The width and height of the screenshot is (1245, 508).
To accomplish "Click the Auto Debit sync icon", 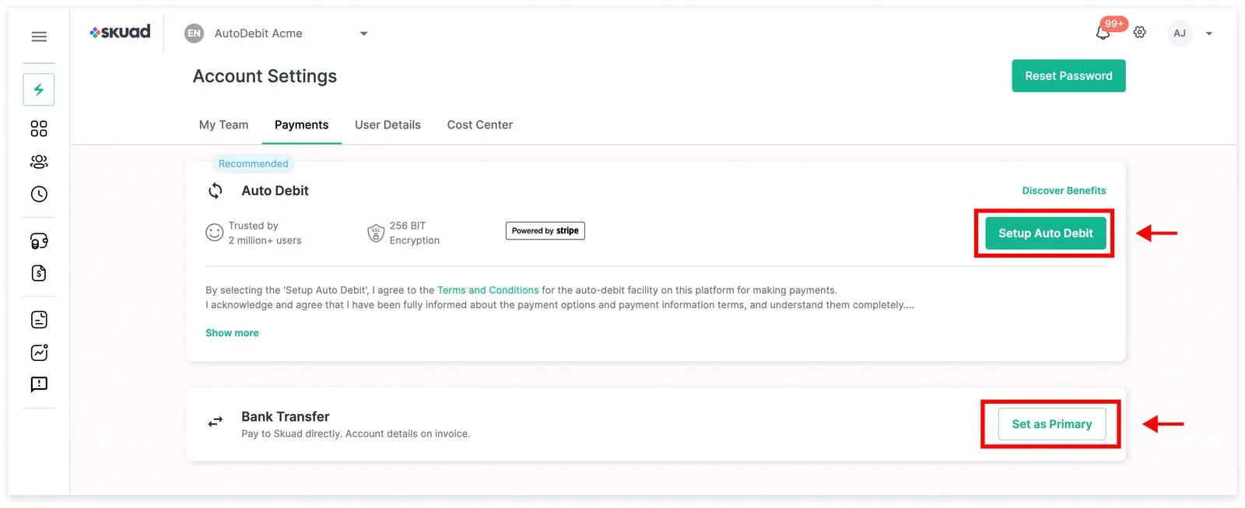I will pos(216,191).
